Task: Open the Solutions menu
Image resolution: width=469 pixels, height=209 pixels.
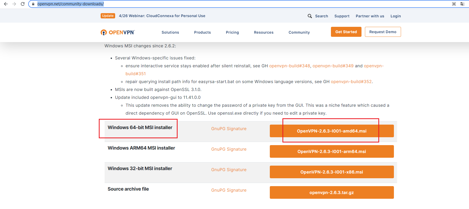Action: point(170,32)
